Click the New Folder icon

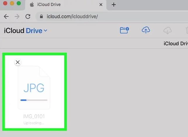pos(124,30)
